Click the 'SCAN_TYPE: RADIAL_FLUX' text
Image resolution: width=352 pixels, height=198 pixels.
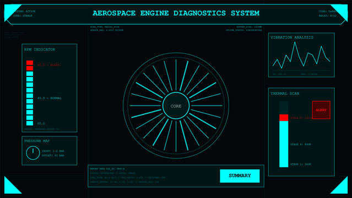[x=105, y=27]
